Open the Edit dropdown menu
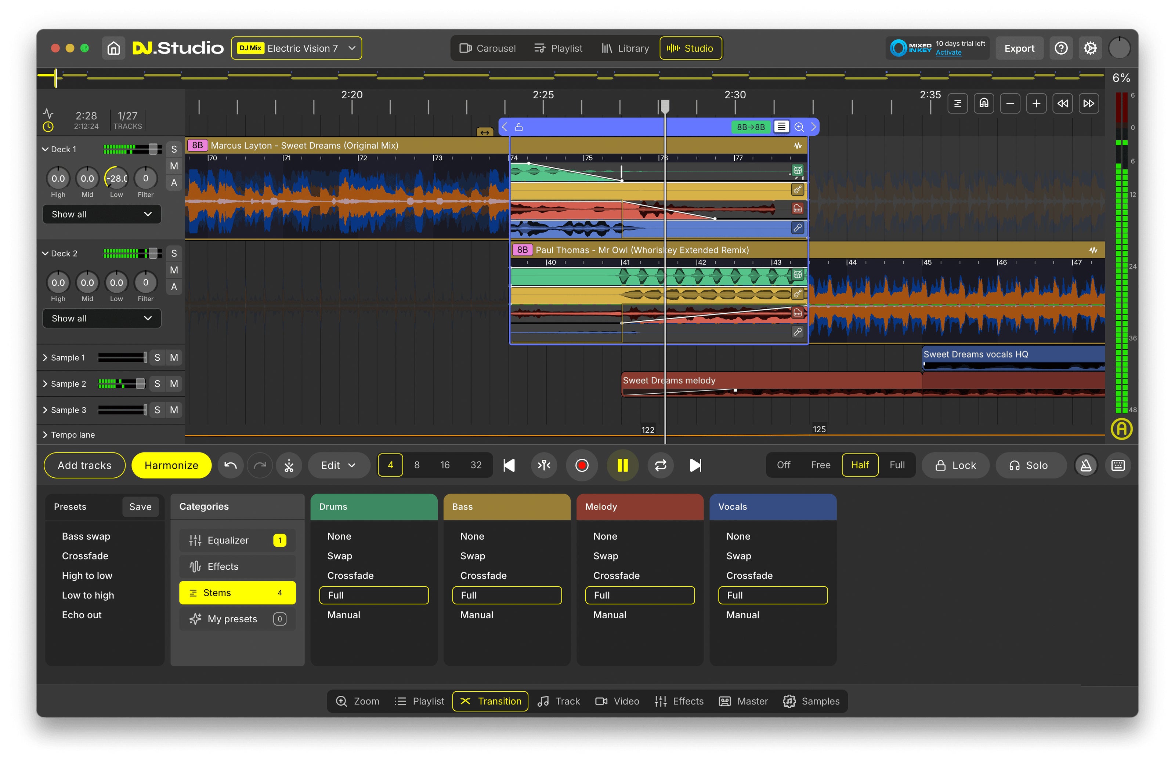This screenshot has width=1175, height=761. [339, 465]
